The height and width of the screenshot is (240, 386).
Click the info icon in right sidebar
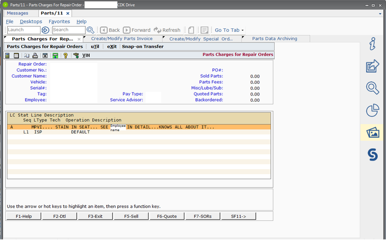(372, 44)
